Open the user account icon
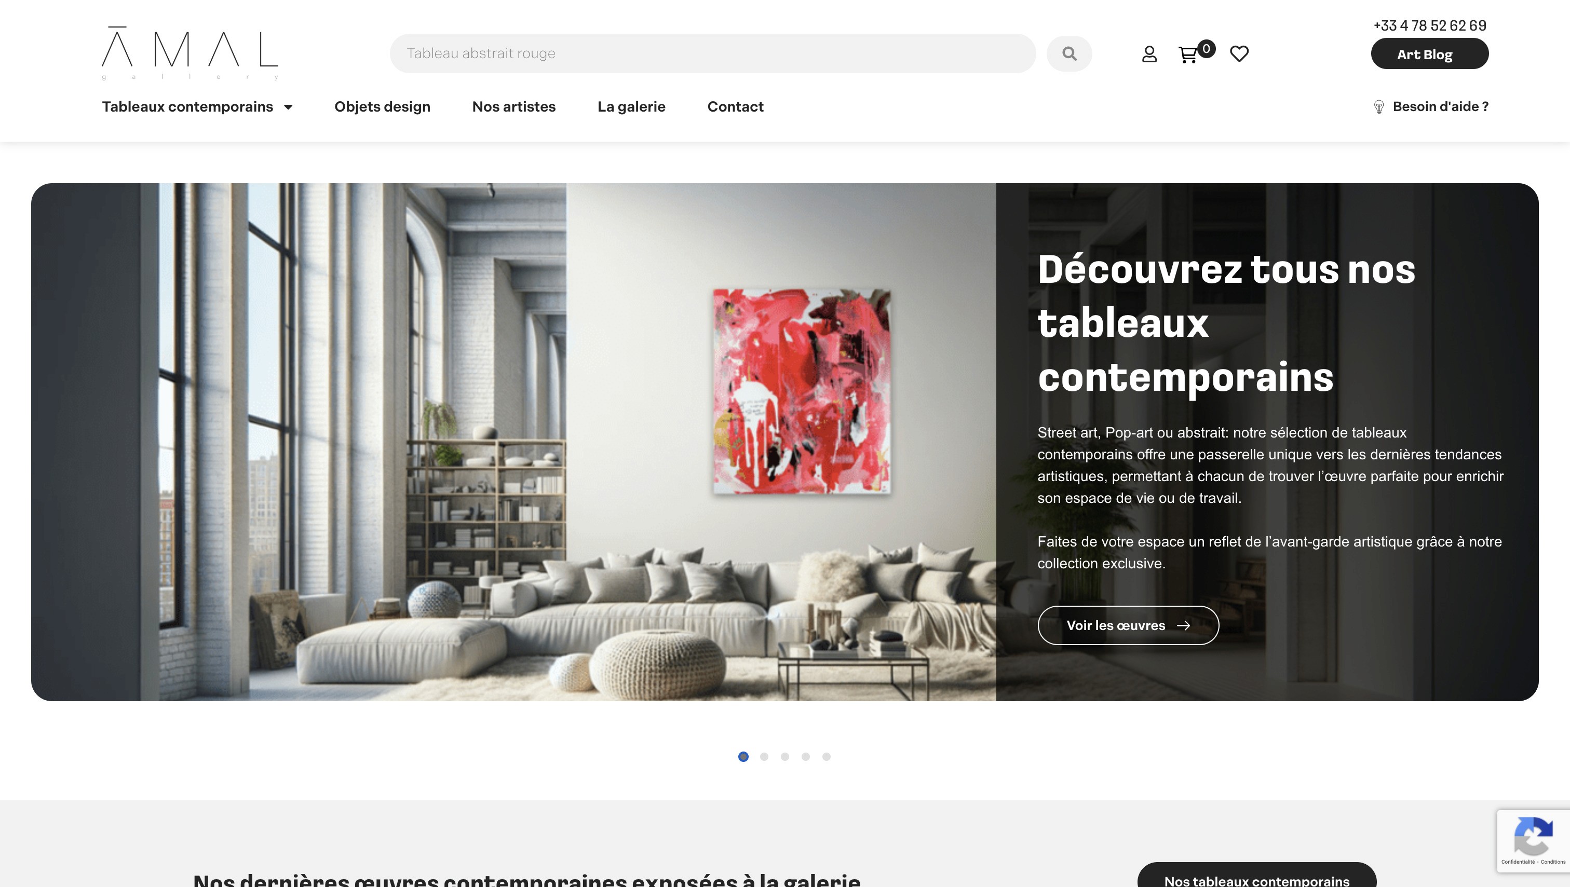 click(x=1149, y=54)
